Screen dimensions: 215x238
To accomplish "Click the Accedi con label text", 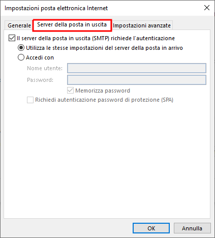I will click(40, 57).
